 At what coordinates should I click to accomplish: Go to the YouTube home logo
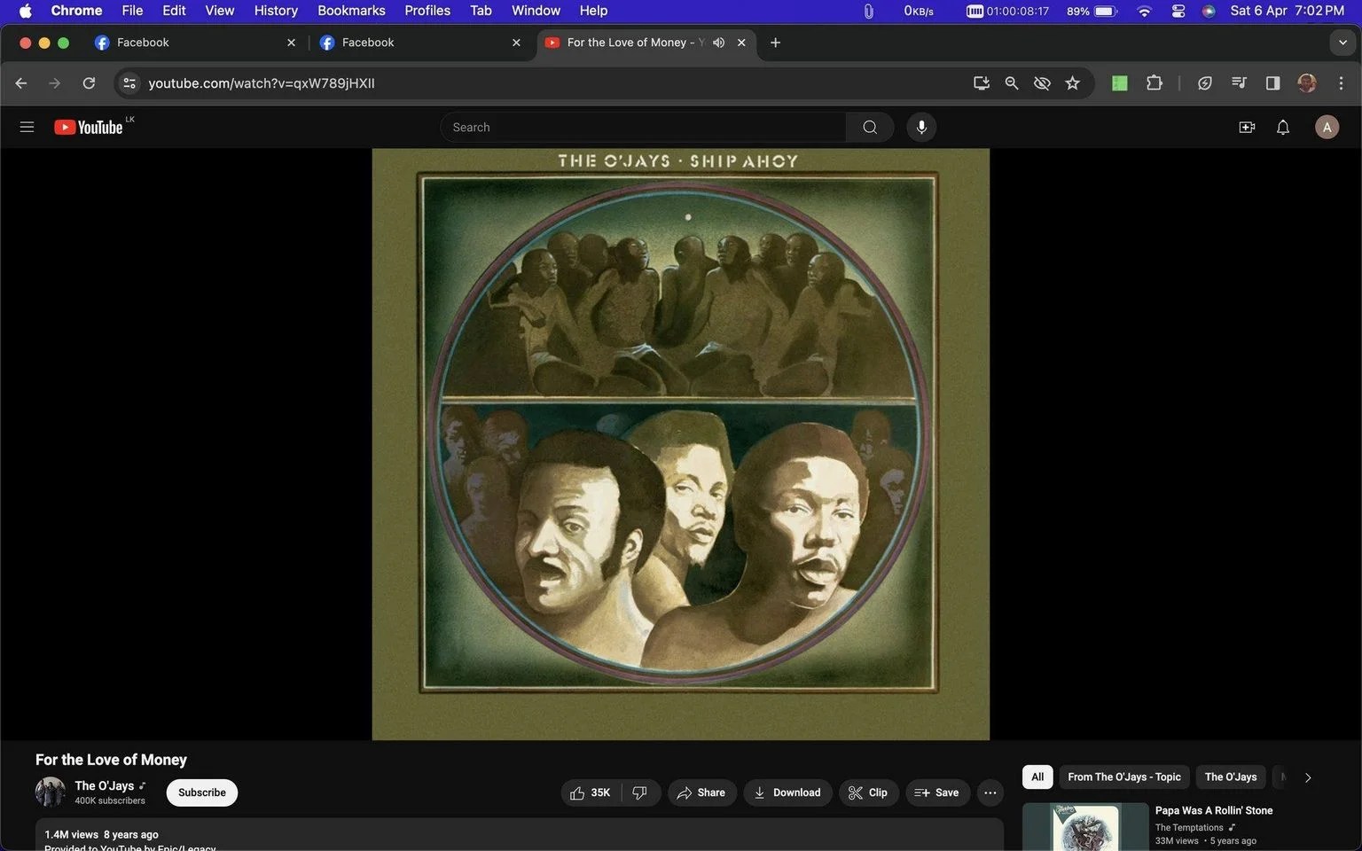(89, 127)
